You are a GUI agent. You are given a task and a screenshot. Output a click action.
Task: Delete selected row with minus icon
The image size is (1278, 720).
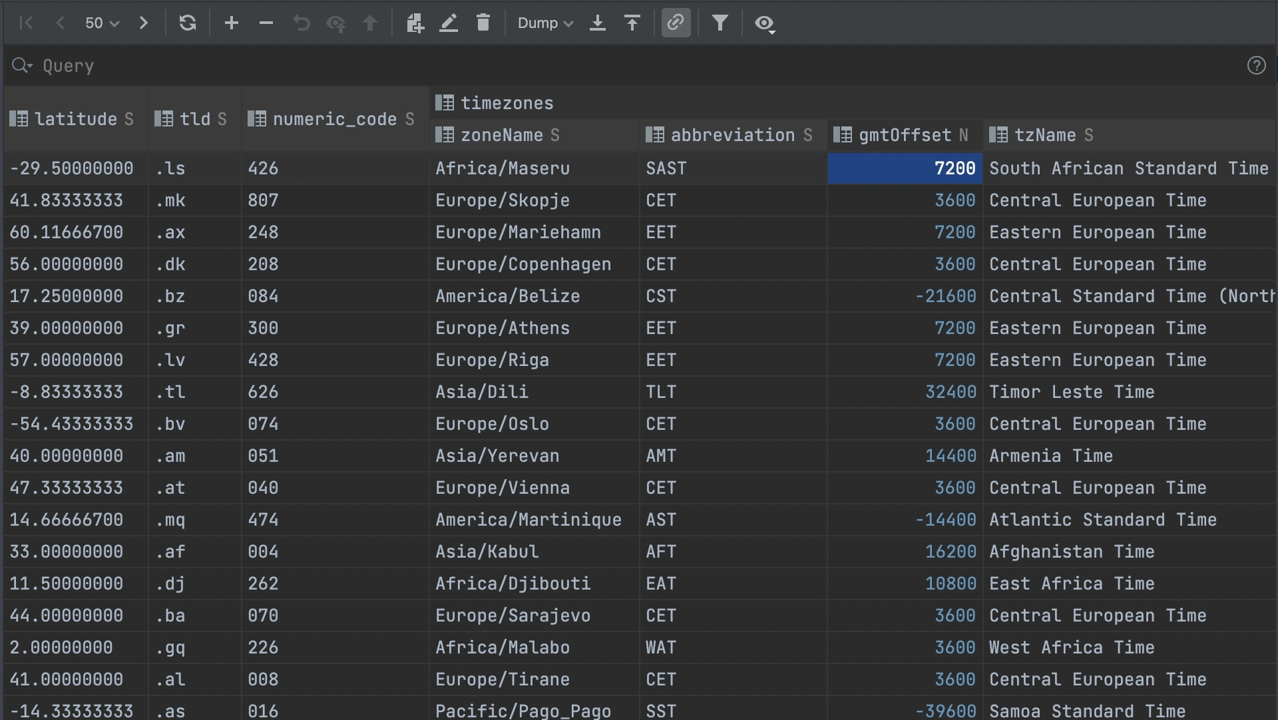pos(266,23)
